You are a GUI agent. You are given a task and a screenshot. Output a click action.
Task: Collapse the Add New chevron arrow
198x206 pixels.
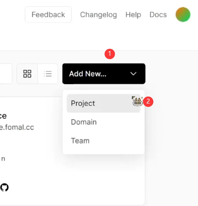pyautogui.click(x=133, y=74)
